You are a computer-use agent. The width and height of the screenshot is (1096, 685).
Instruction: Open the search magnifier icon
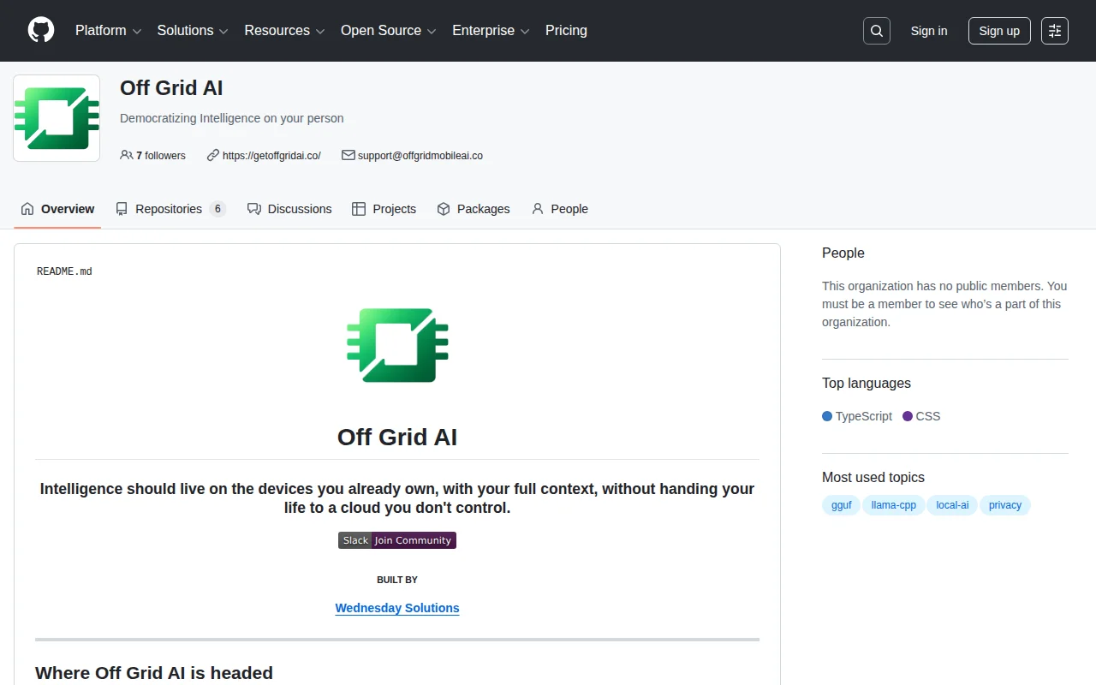pos(877,31)
